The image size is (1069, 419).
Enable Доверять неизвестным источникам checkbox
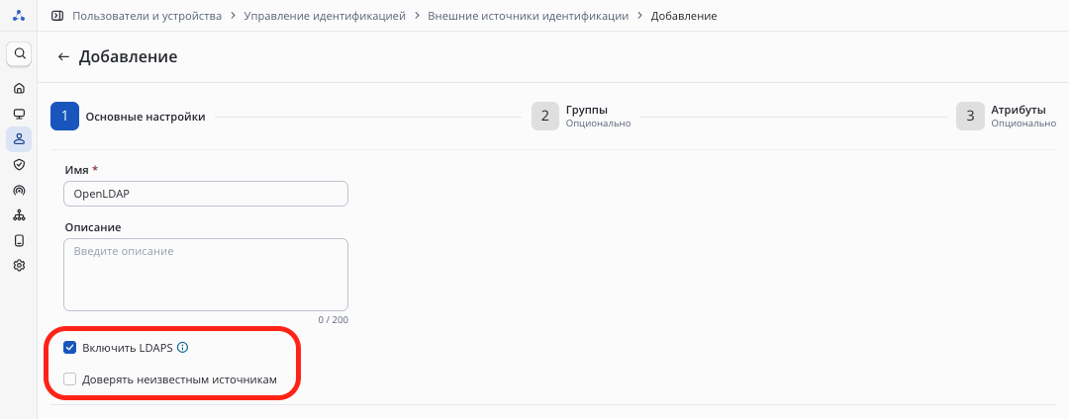70,378
